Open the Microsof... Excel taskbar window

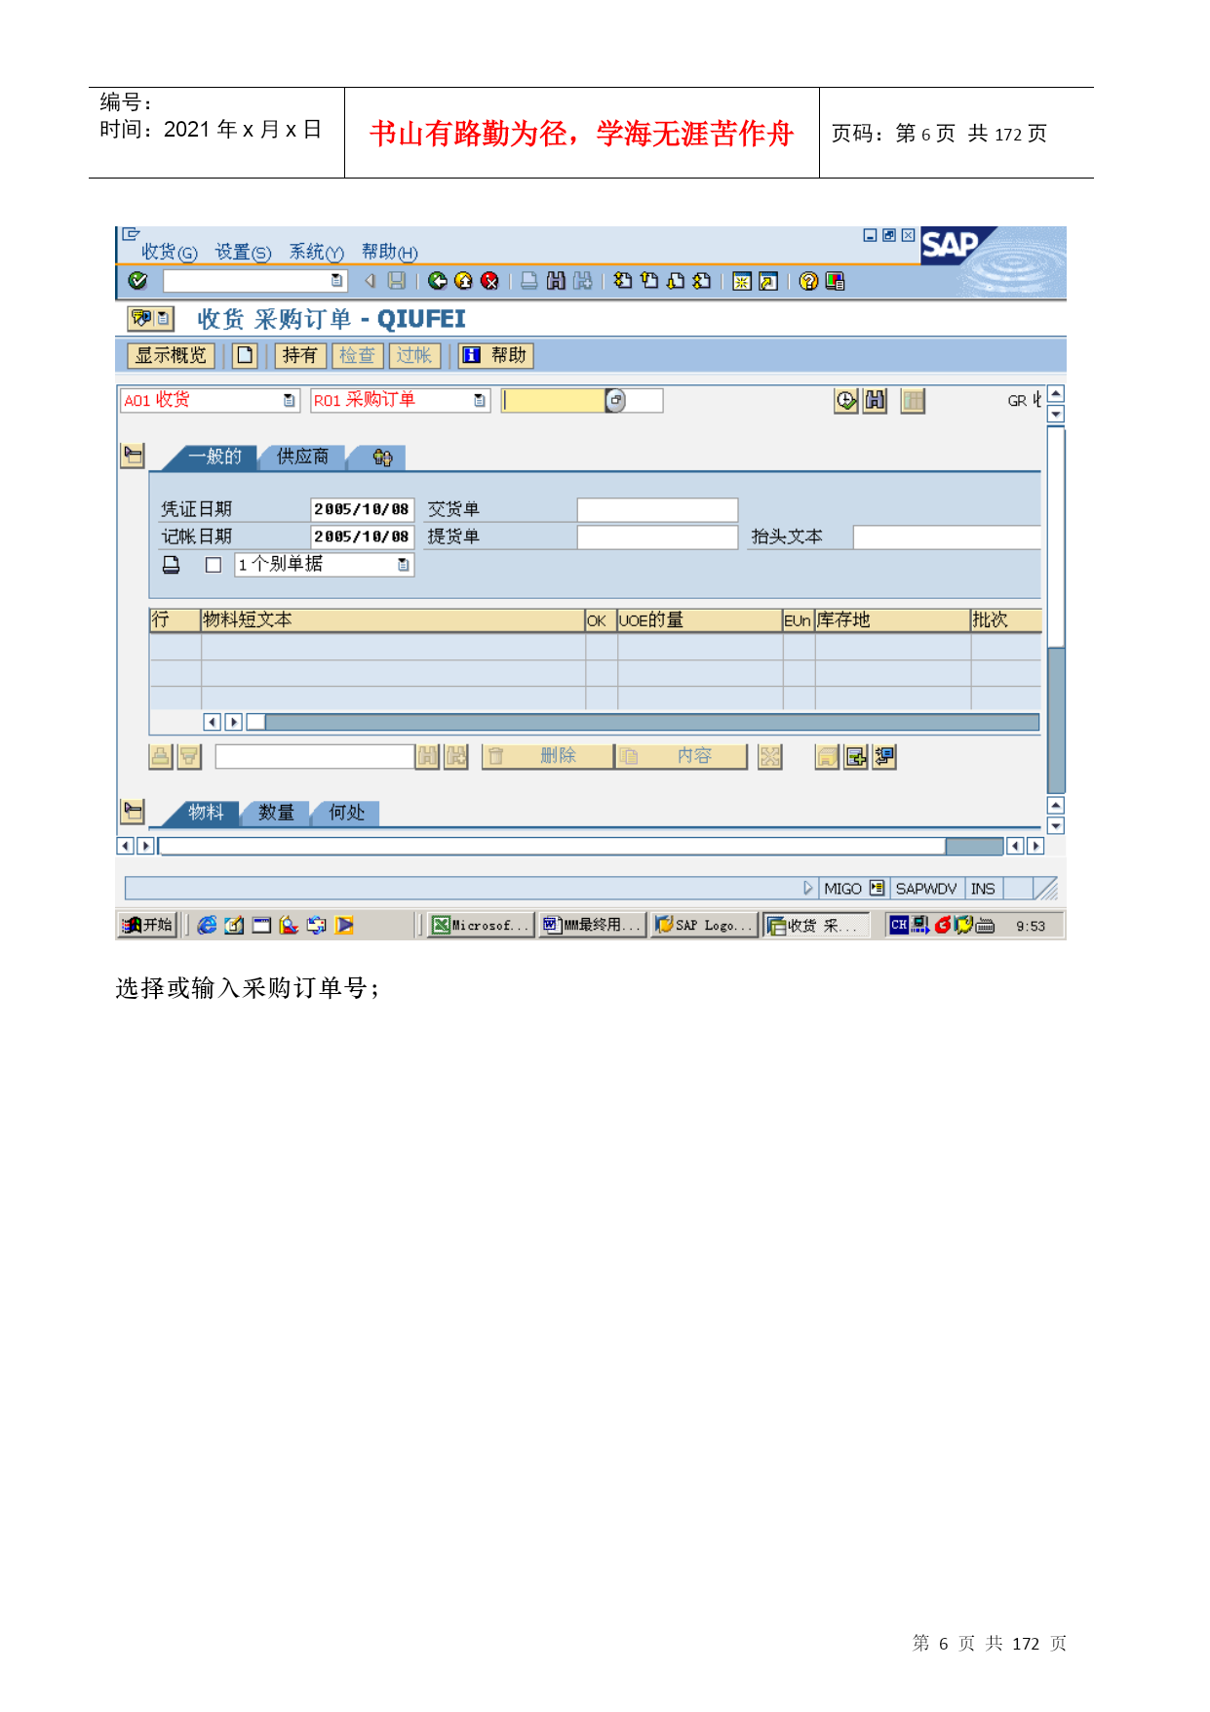pos(482,925)
